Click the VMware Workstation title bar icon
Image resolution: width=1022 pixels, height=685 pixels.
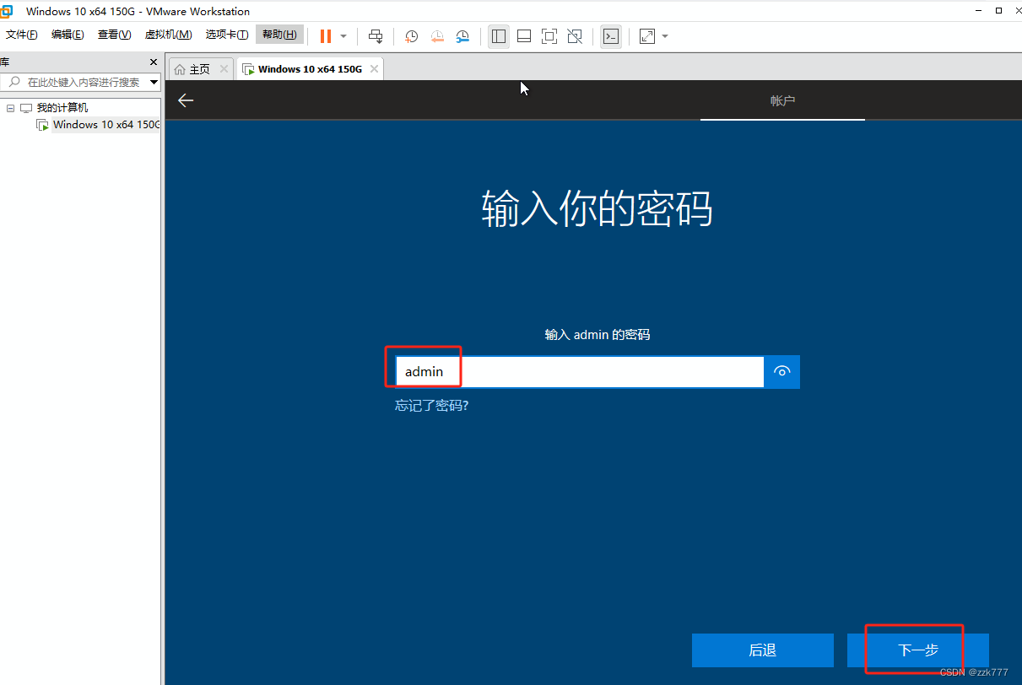(x=7, y=11)
